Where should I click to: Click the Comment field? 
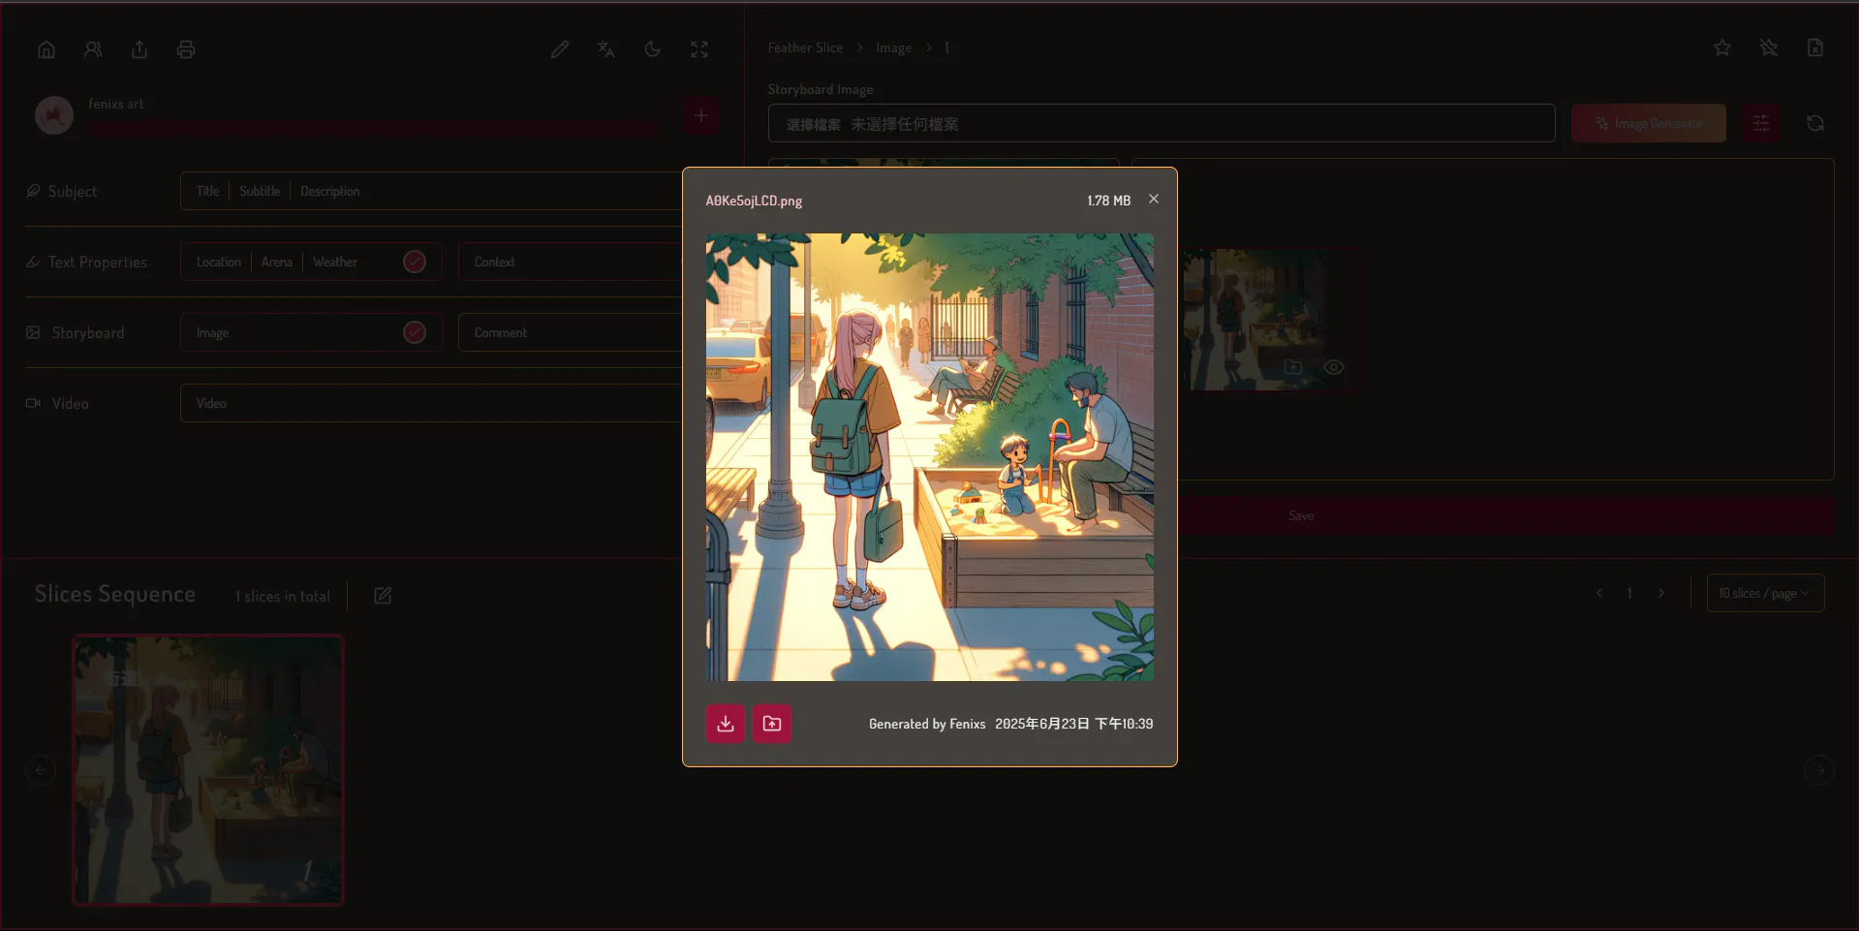[x=570, y=332]
